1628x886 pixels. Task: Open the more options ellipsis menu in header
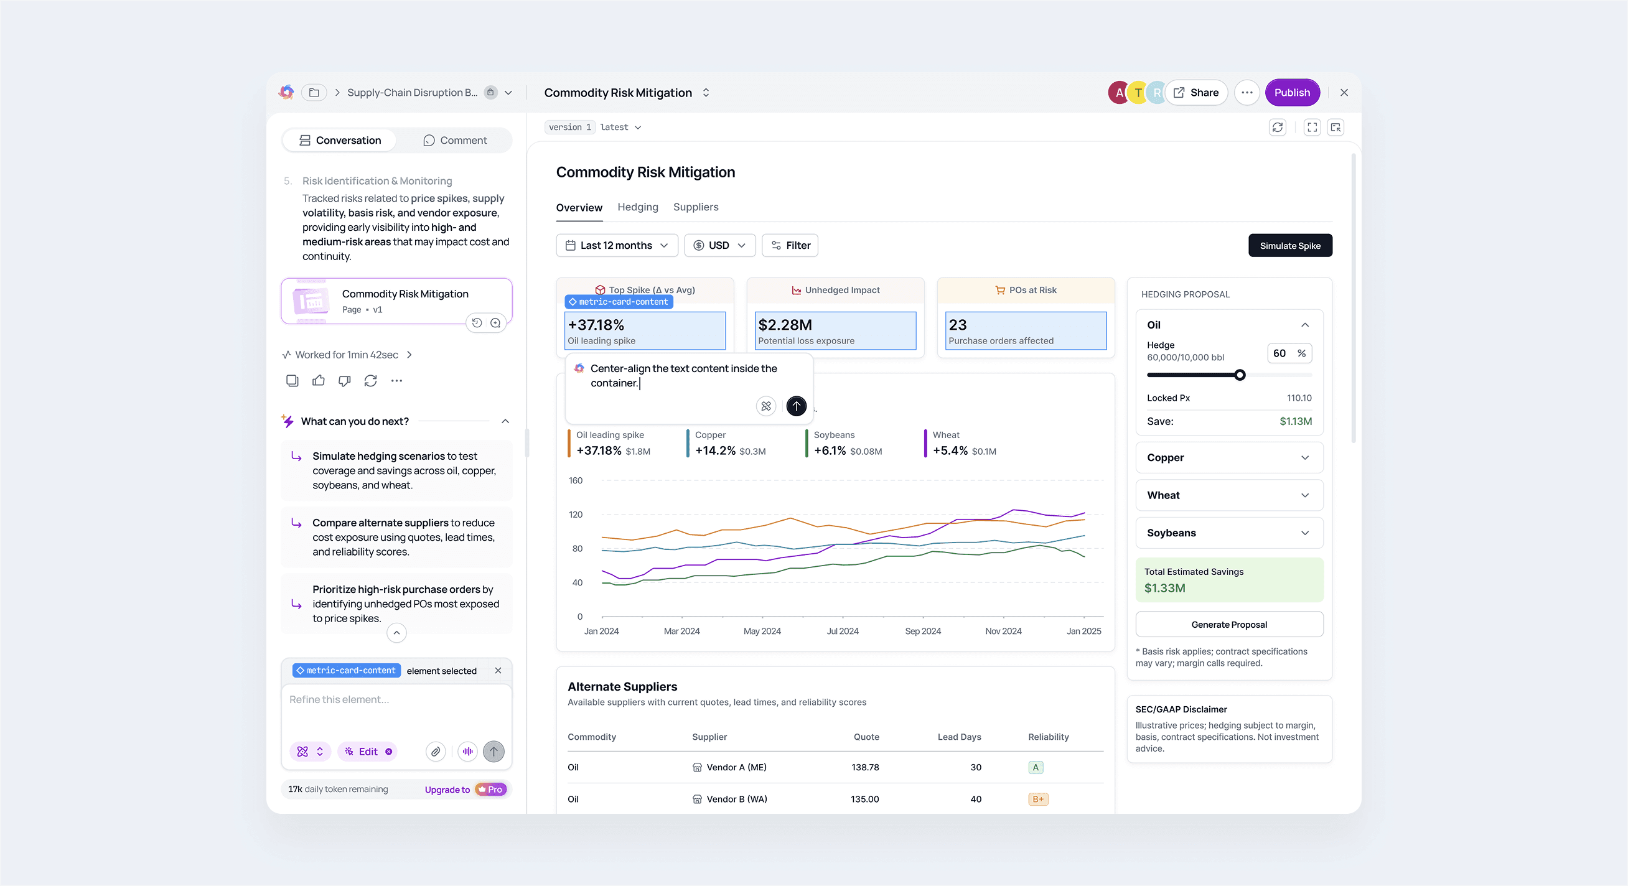[1247, 92]
